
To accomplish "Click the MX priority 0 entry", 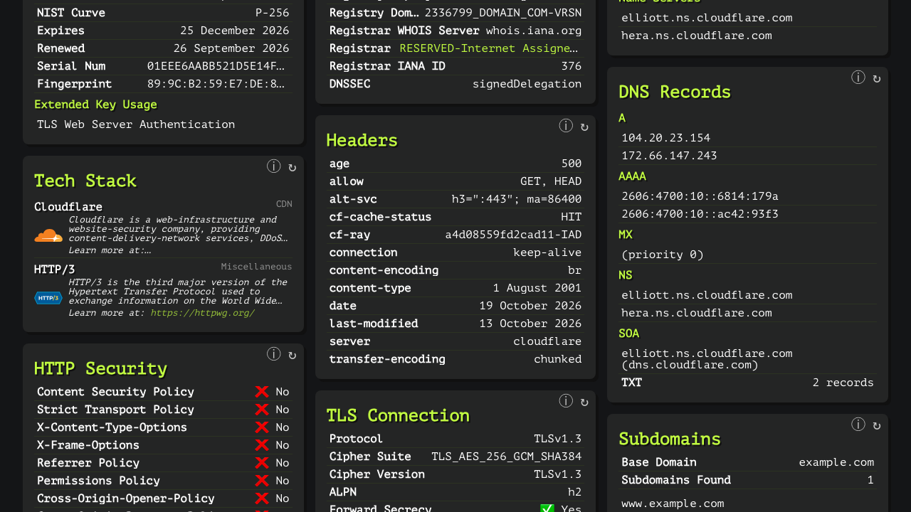I will click(x=663, y=255).
